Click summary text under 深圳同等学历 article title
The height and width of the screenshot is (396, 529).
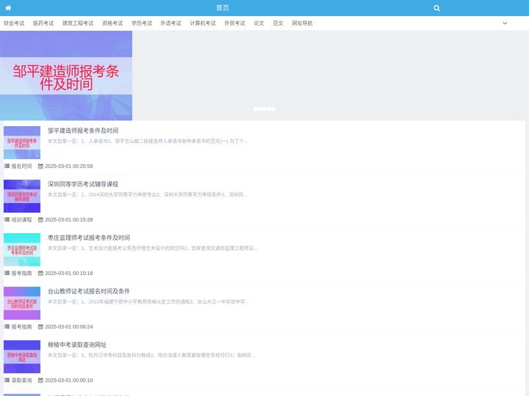(148, 194)
